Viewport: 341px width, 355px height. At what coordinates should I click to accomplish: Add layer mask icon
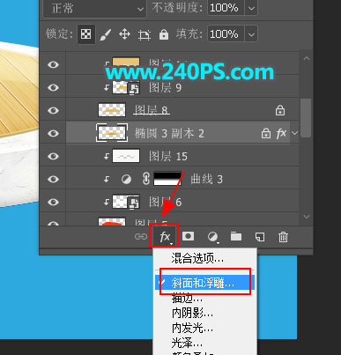(188, 236)
